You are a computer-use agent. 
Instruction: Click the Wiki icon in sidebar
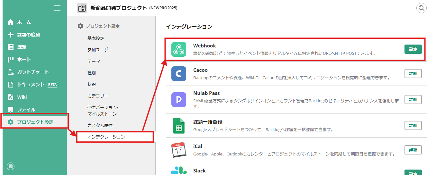[11, 97]
